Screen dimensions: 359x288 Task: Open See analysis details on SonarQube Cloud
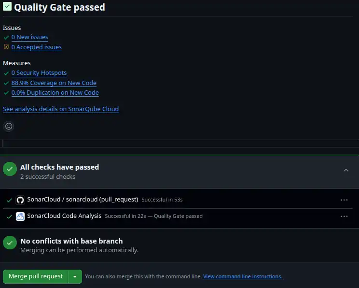(61, 109)
